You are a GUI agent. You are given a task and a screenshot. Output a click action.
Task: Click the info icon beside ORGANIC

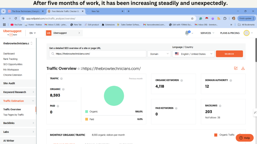click(x=63, y=89)
